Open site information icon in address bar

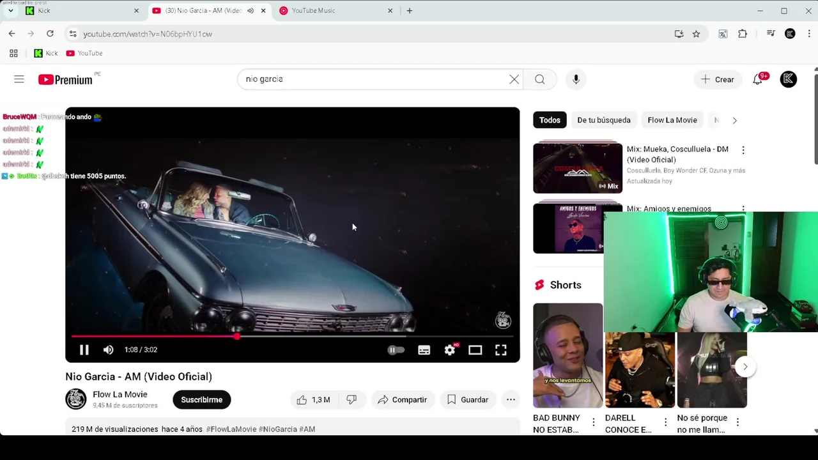(72, 34)
